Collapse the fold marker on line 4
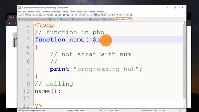Viewport: 199px width, 112px height. point(33,47)
